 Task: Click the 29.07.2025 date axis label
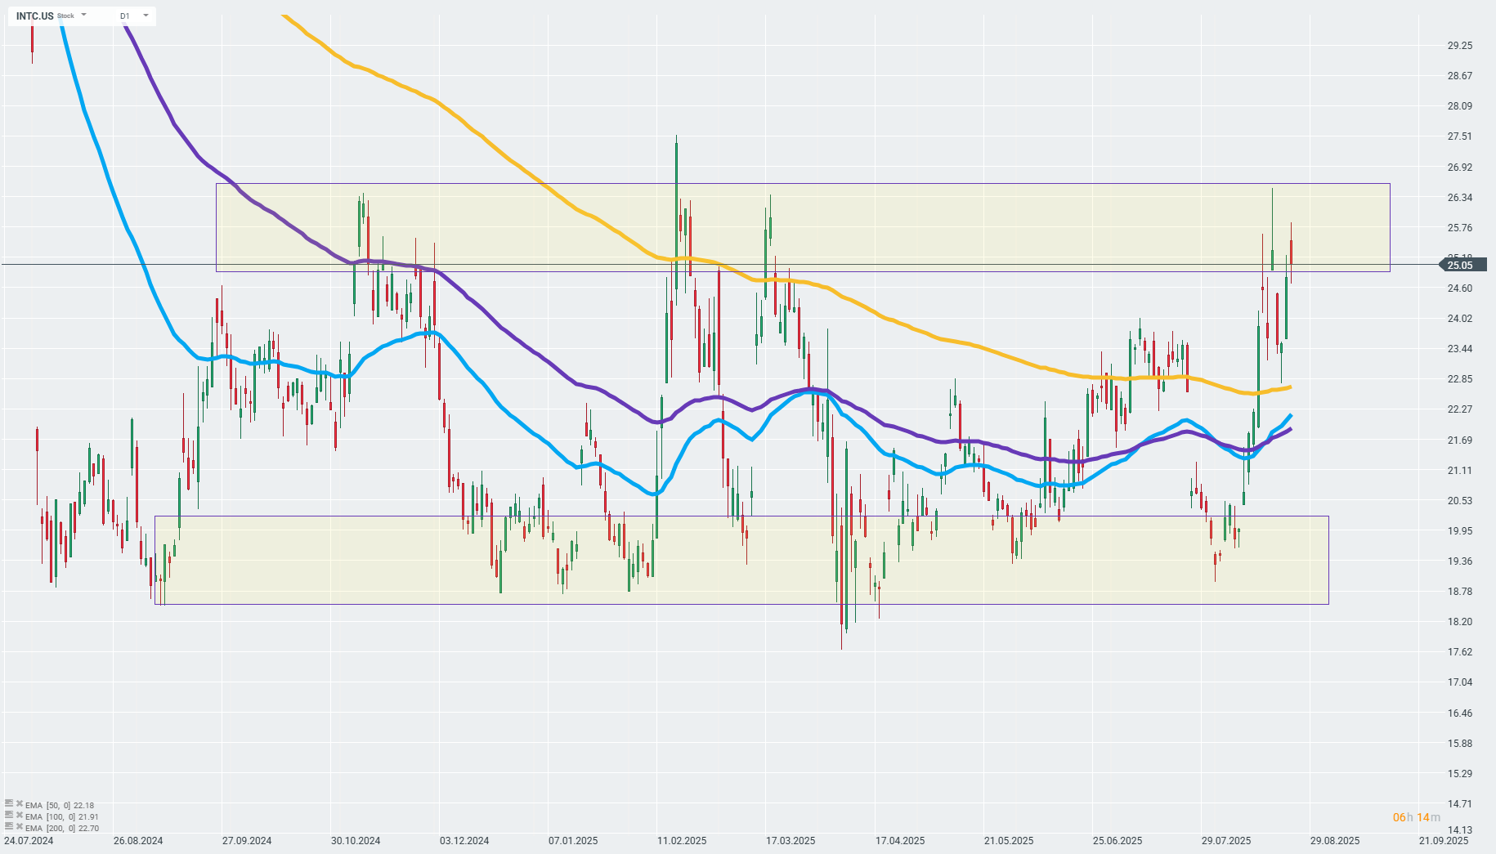coord(1226,841)
